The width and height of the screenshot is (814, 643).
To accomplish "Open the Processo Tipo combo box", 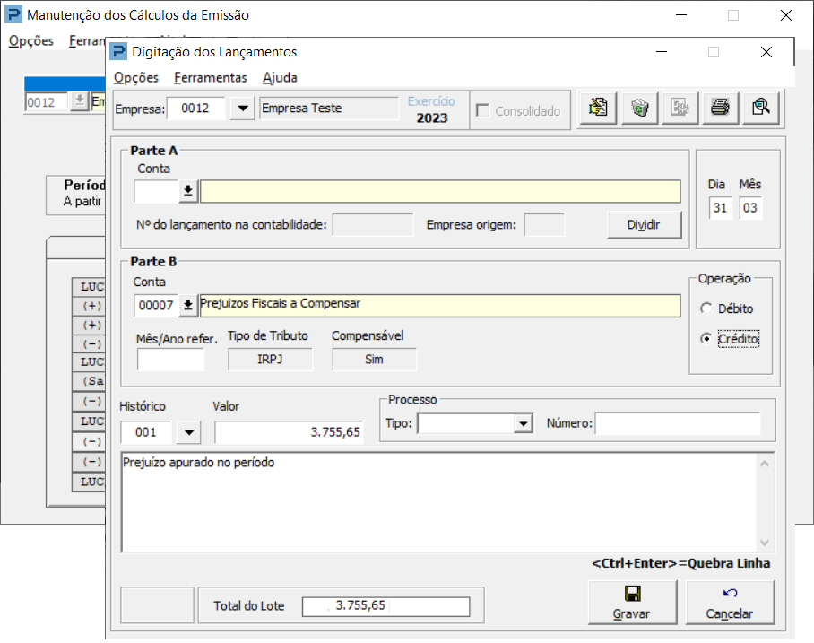I will point(524,424).
